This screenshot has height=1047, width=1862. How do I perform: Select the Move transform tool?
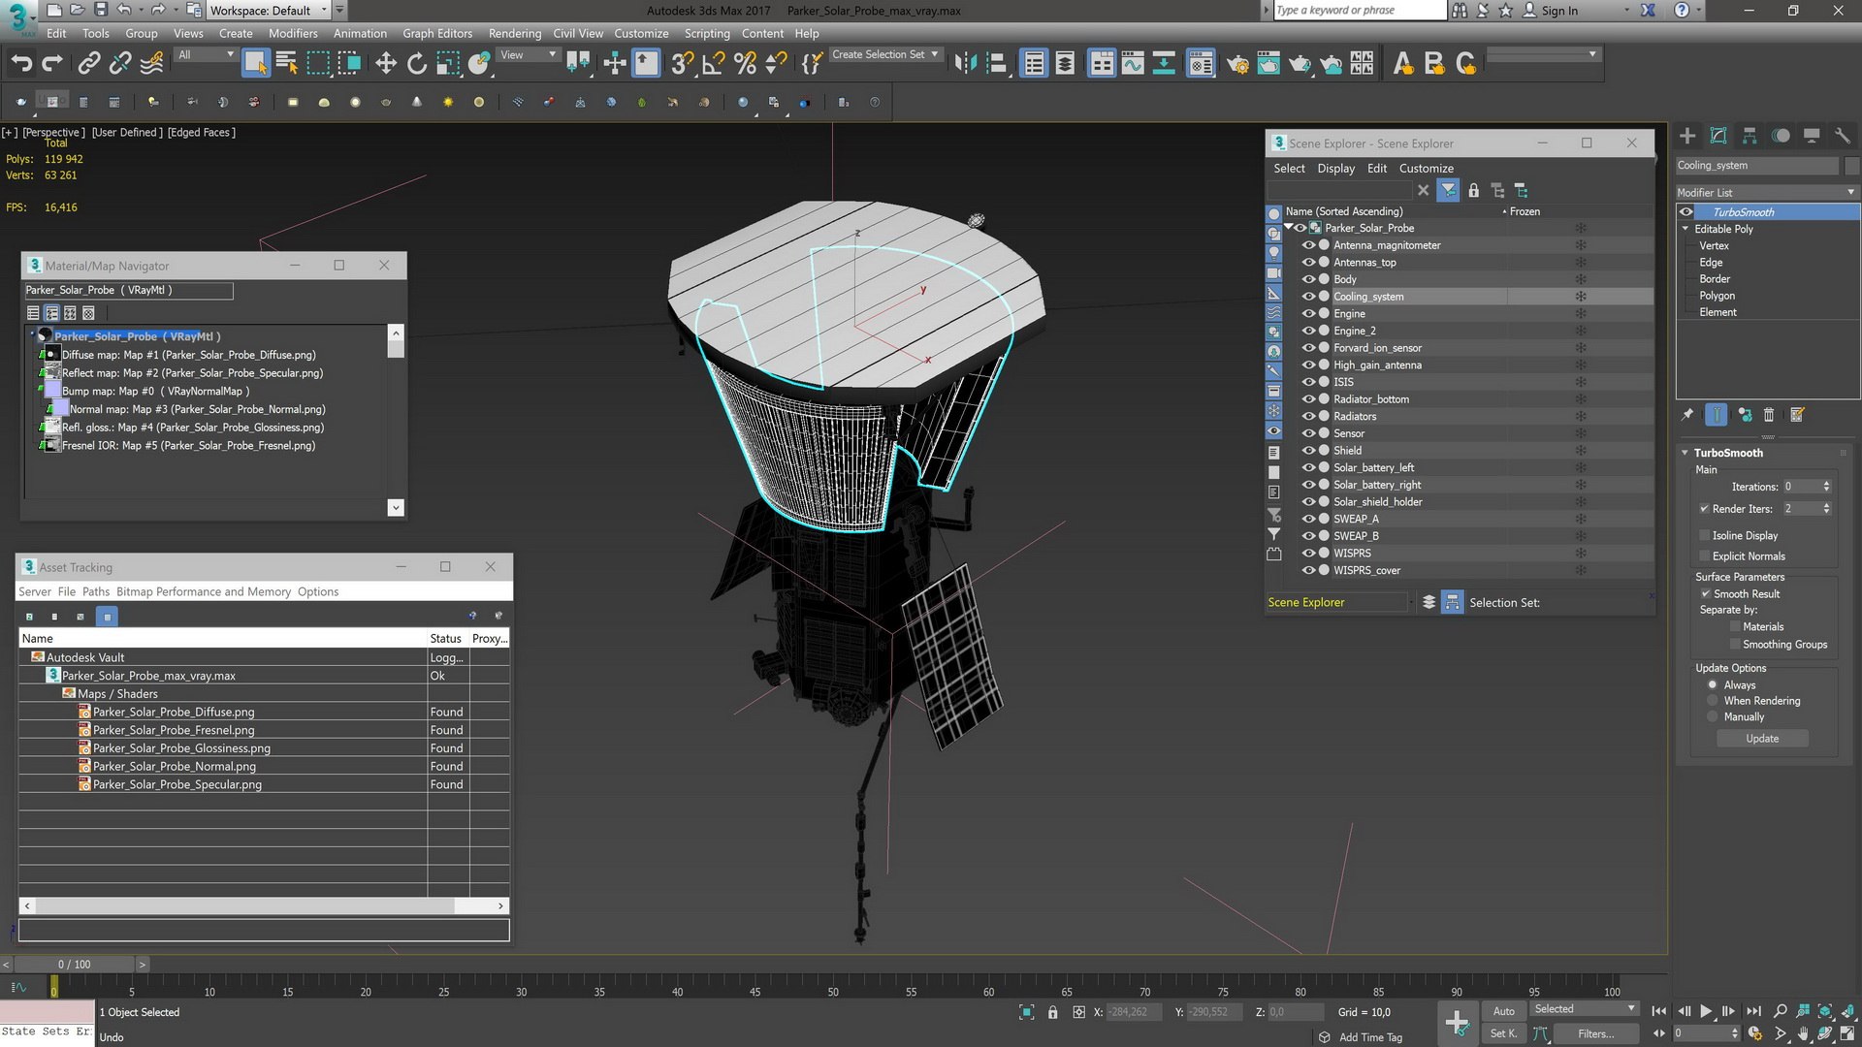pos(386,64)
